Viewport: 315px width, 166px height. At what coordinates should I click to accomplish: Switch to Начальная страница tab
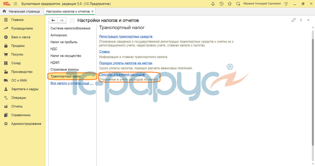(x=21, y=12)
